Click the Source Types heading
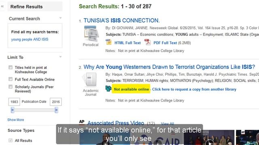The height and width of the screenshot is (145, 259). click(x=21, y=130)
